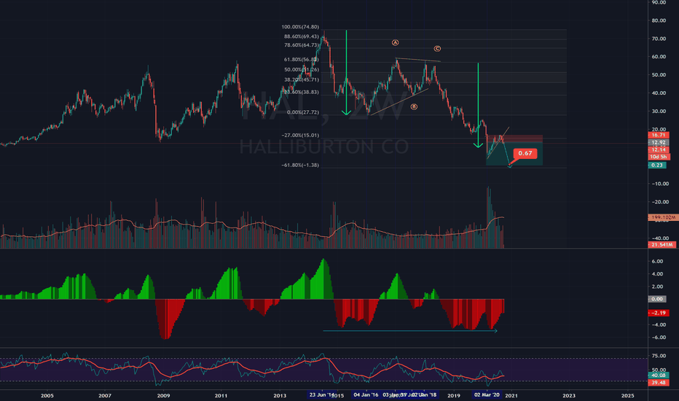Viewport: 679px width, 401px height.
Task: Click the 23 Jun '14 date marker
Action: (321, 395)
